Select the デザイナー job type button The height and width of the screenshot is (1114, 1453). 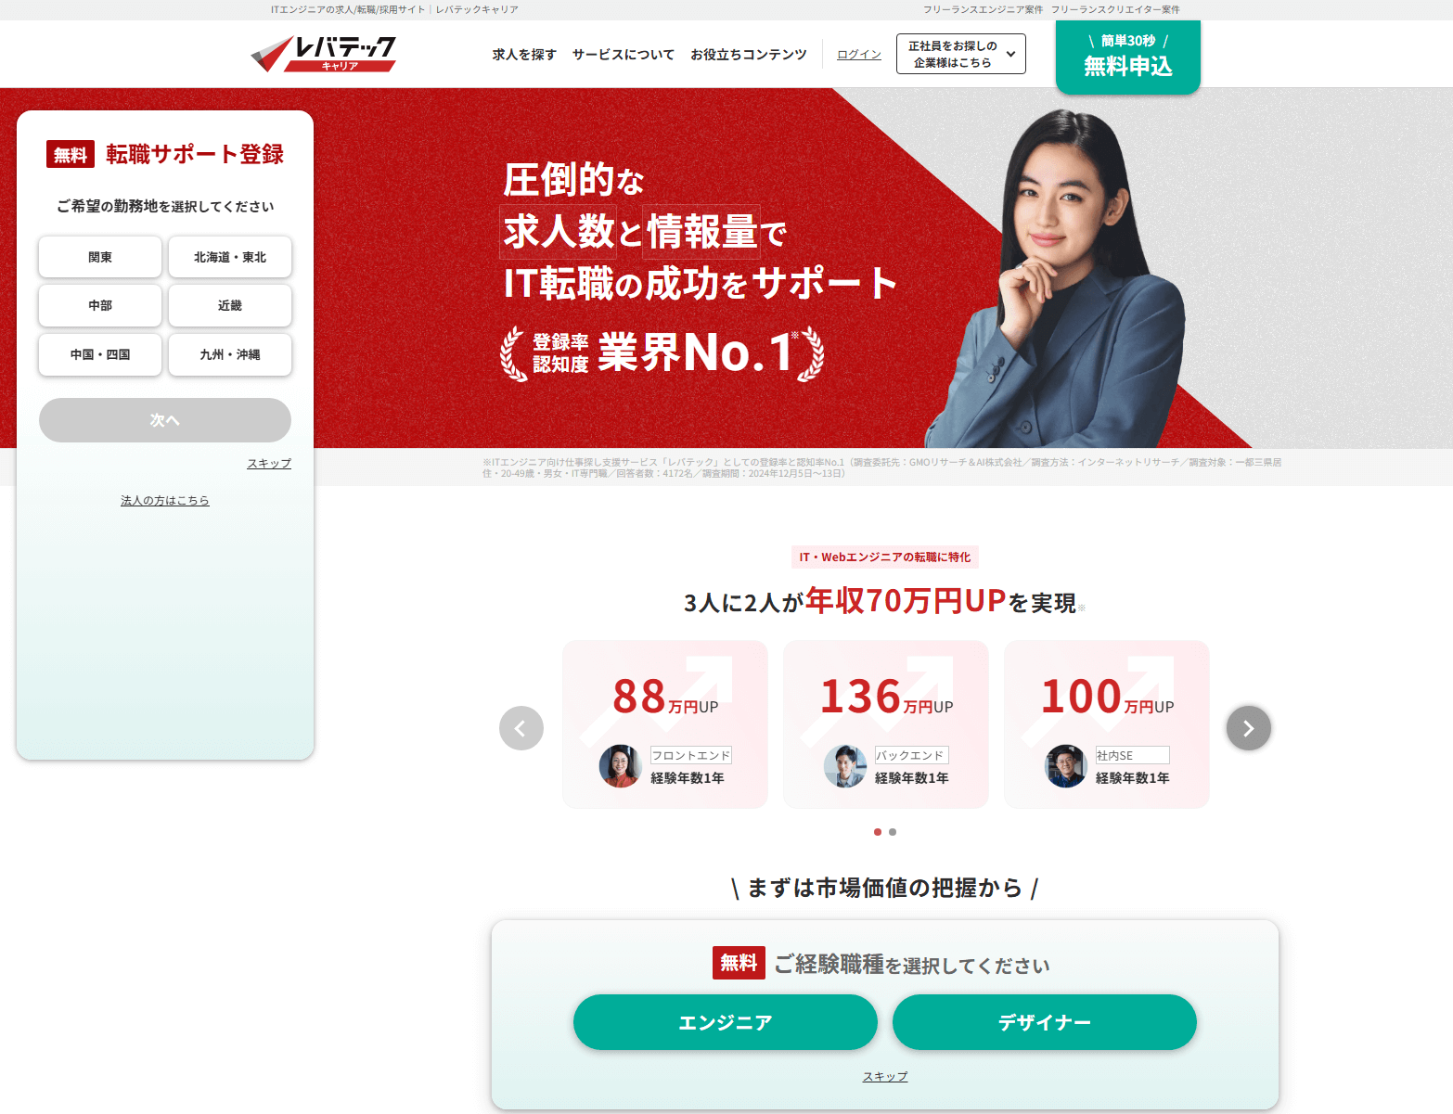pyautogui.click(x=1045, y=1022)
